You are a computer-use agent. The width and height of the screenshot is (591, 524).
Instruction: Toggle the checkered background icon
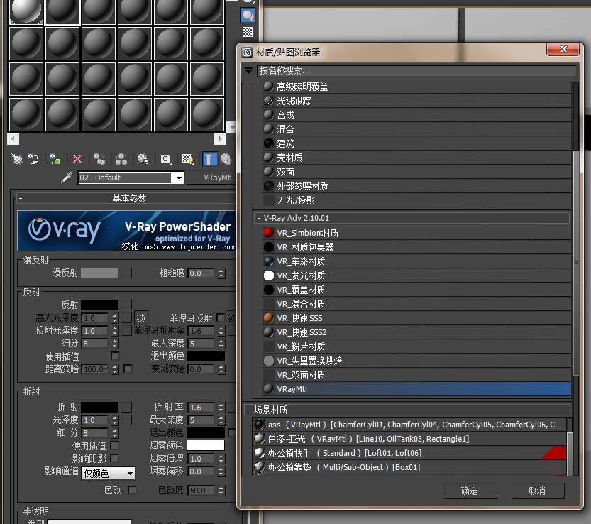tap(248, 32)
